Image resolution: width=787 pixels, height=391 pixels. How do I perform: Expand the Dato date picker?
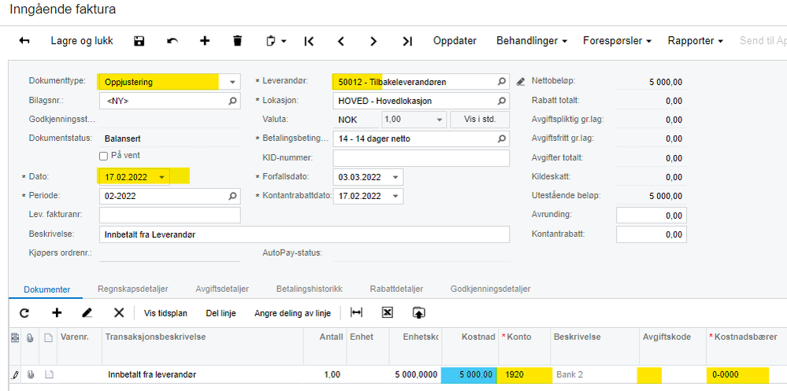click(161, 177)
